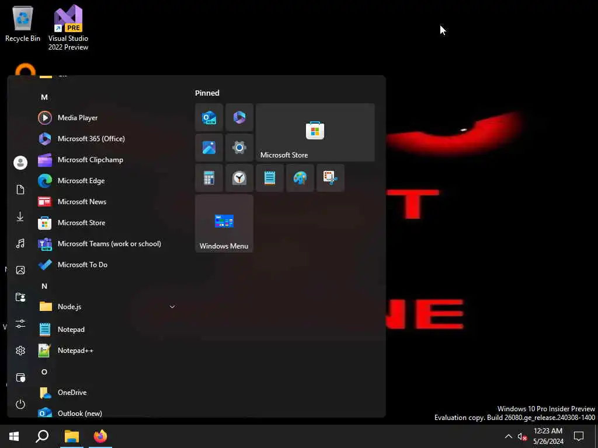Launch Microsoft Teams (work or school)
598x448 pixels.
point(107,243)
